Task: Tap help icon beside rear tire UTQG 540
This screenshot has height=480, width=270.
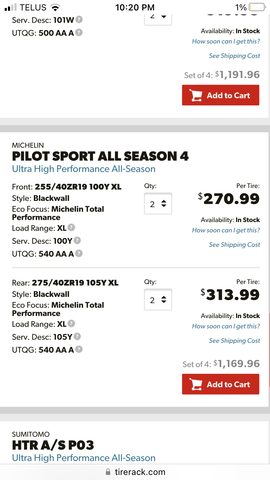Action: (79, 349)
